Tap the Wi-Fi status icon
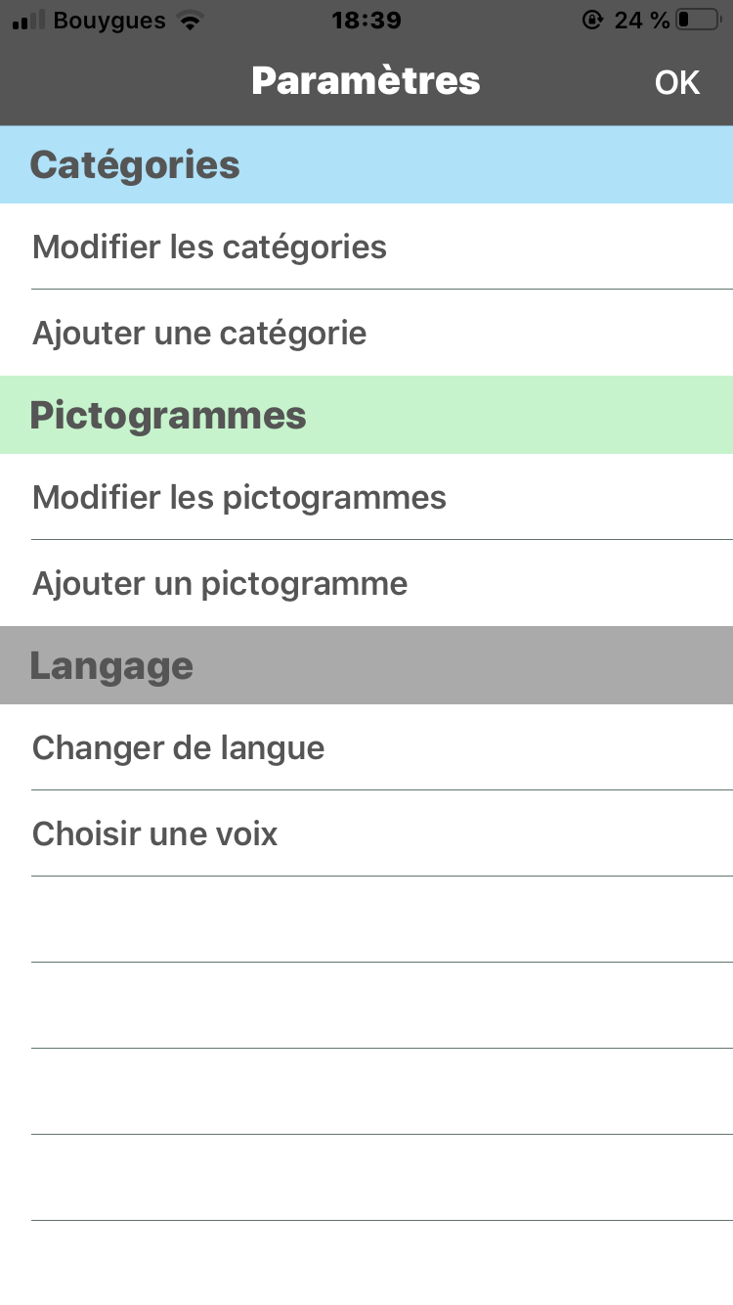 point(191,21)
